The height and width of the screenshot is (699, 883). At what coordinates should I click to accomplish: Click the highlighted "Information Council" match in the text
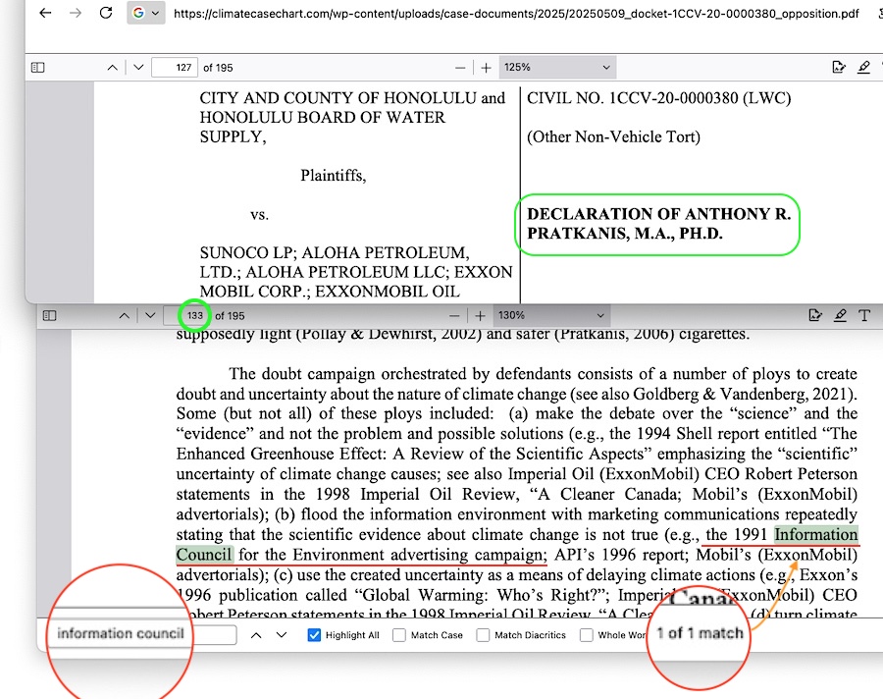(815, 536)
